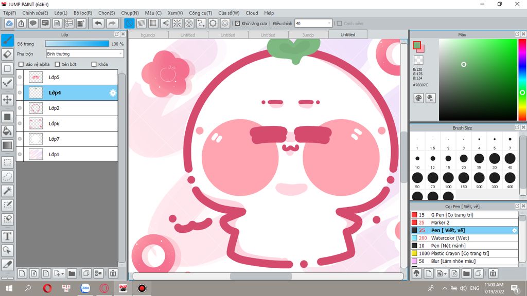This screenshot has height=296, width=527.
Task: Select the Eraser tool
Action: tap(7, 54)
